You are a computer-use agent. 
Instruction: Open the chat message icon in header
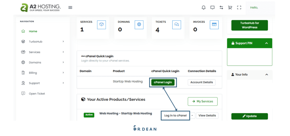213,8
